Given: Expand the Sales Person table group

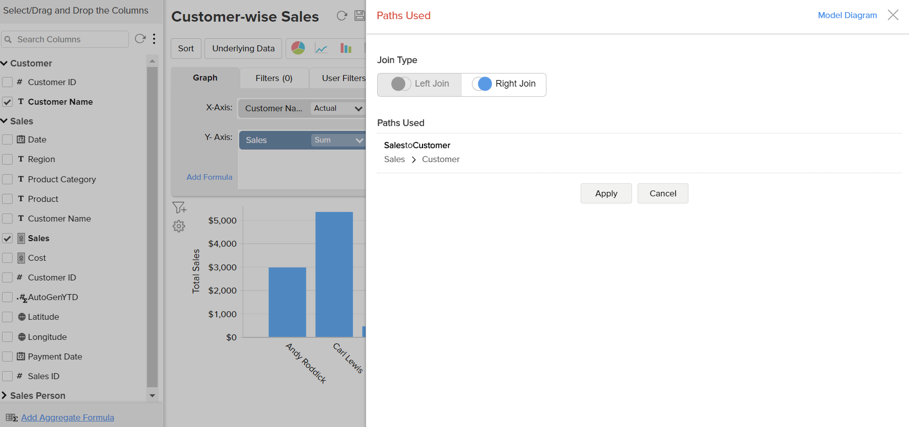Looking at the screenshot, I should point(5,396).
